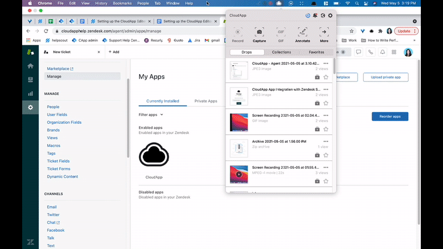Open more options for CloudApp - Agent drop

tap(326, 64)
